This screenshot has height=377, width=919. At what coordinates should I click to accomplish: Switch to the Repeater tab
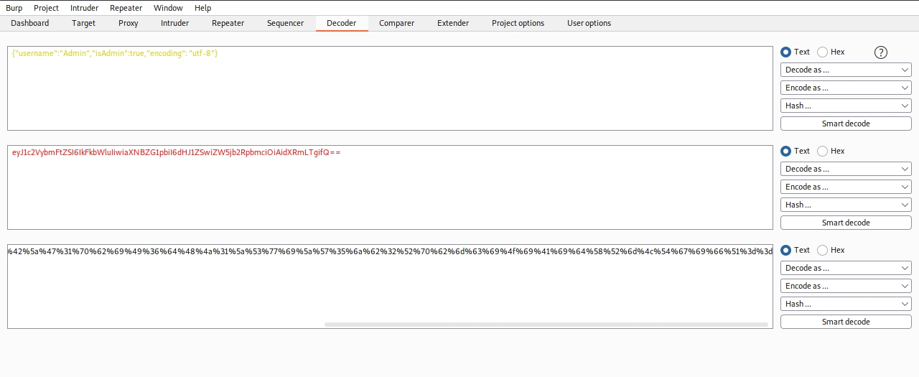click(228, 23)
